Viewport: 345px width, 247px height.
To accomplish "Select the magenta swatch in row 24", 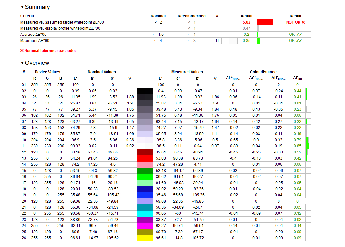I will point(145,226).
